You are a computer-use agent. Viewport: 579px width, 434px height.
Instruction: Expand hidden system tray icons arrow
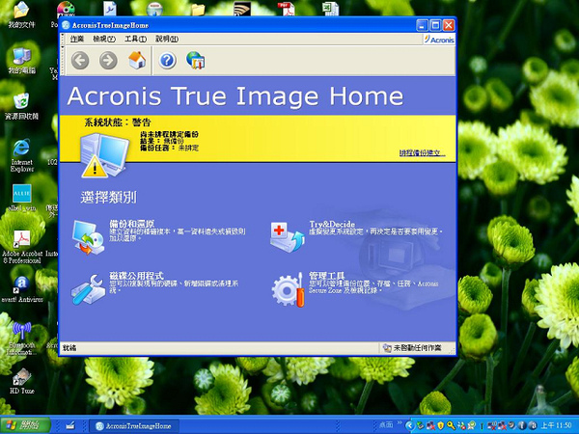point(409,426)
